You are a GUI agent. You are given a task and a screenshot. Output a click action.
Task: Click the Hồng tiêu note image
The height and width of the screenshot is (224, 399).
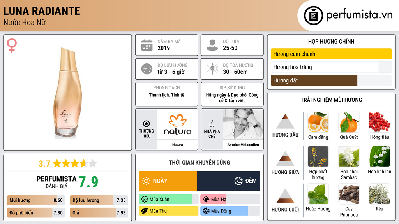[380, 122]
